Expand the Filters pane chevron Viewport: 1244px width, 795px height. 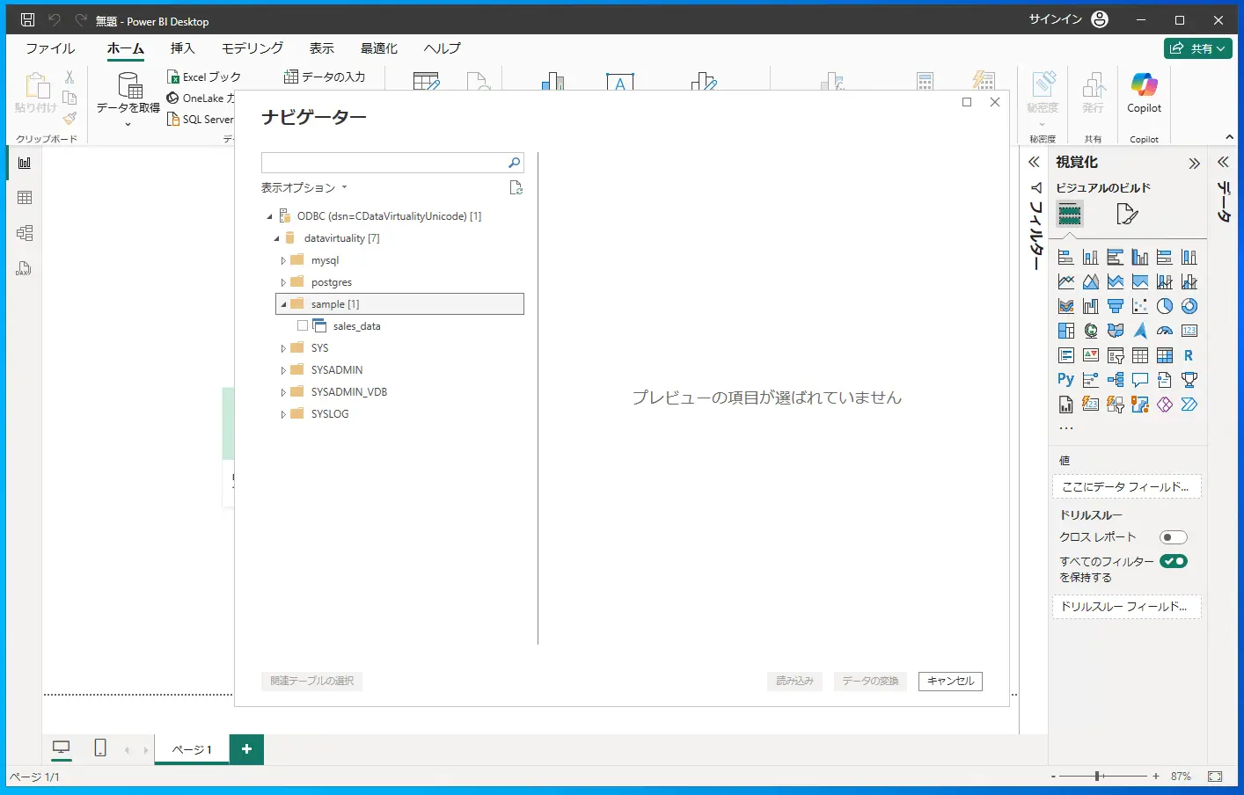[x=1035, y=162]
